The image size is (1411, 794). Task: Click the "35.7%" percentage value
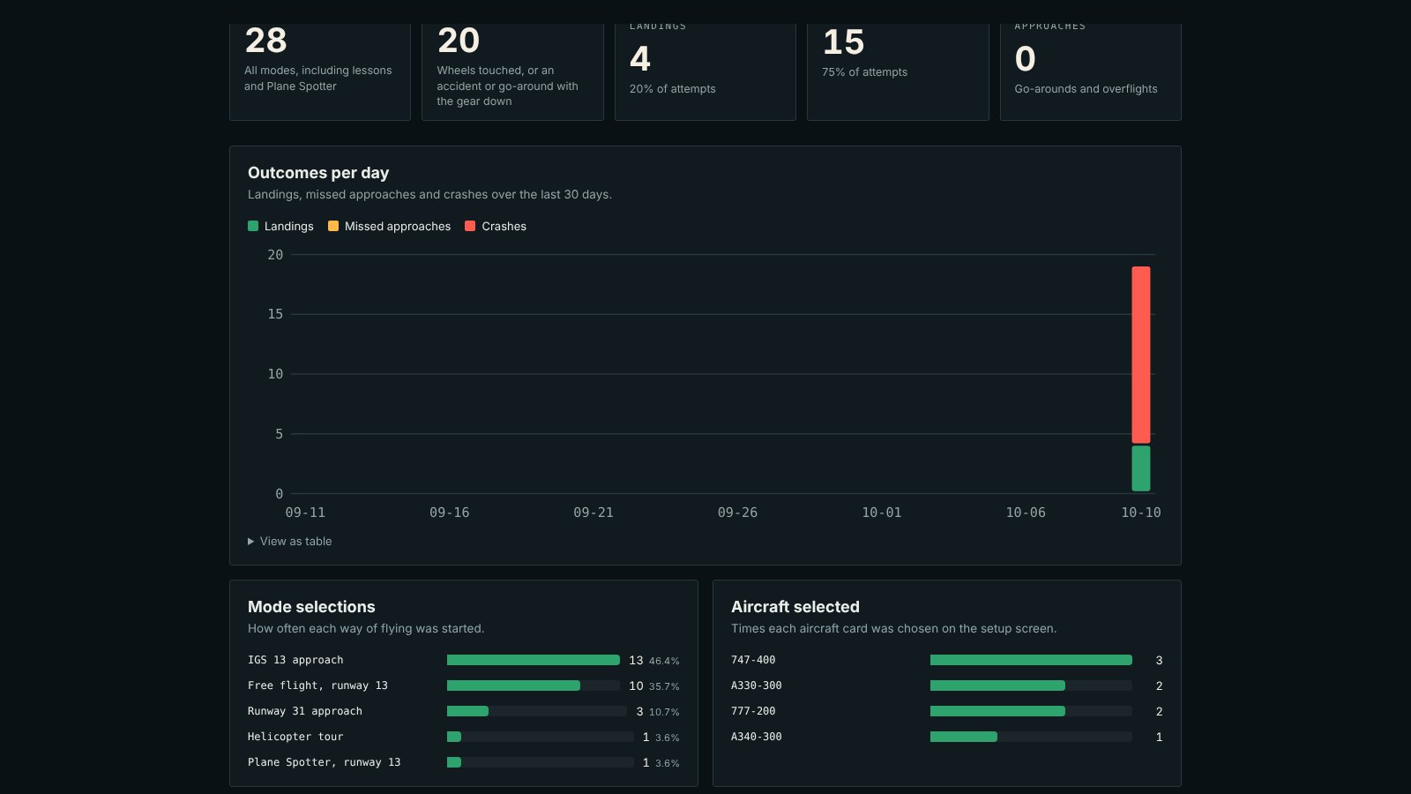(664, 686)
